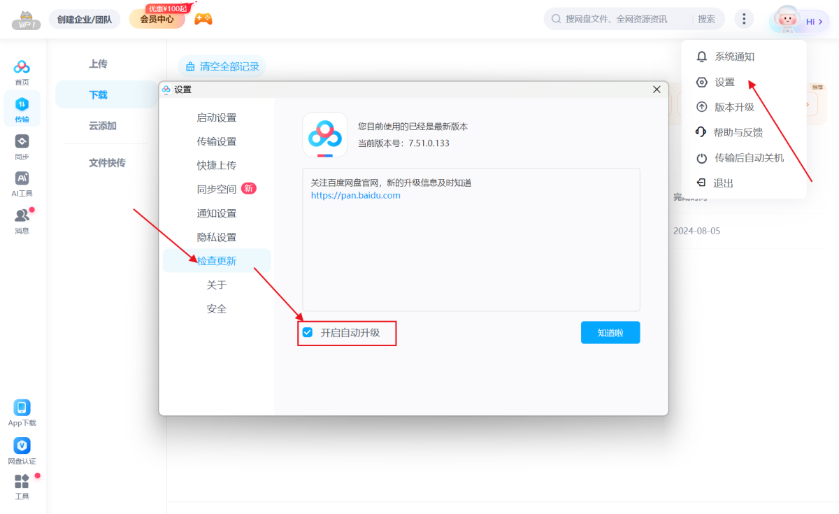Select 退出 in the dropdown menu
839x514 pixels.
coord(723,183)
